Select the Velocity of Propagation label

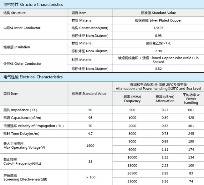coord(33,126)
